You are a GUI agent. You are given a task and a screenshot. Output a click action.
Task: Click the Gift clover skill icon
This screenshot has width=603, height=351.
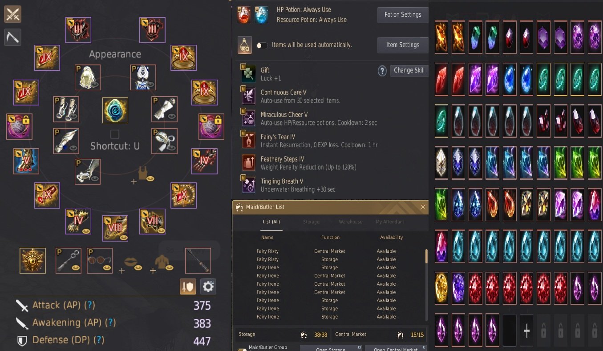[x=248, y=74]
